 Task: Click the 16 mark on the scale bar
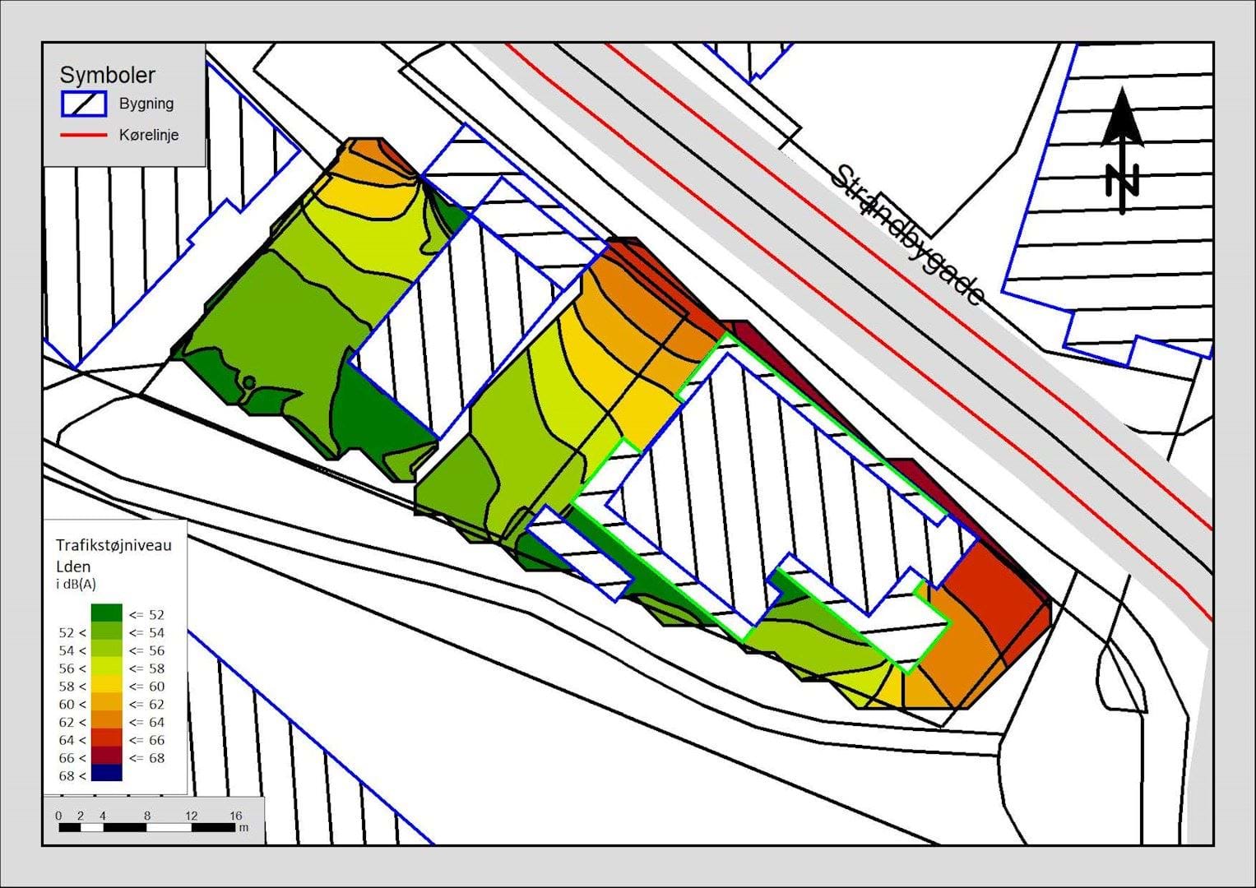pyautogui.click(x=235, y=816)
